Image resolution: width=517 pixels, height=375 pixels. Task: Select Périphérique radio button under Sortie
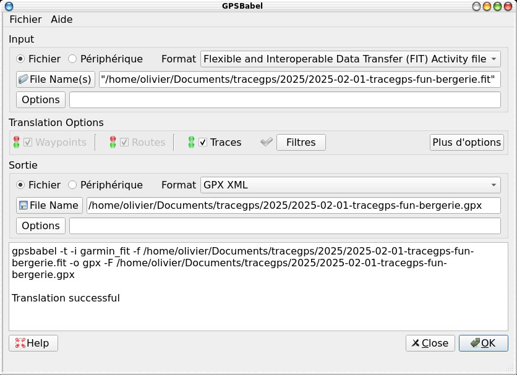coord(72,185)
